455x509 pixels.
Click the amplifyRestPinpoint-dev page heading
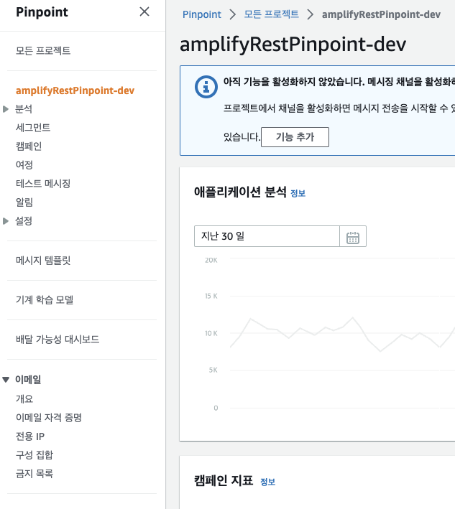(293, 45)
